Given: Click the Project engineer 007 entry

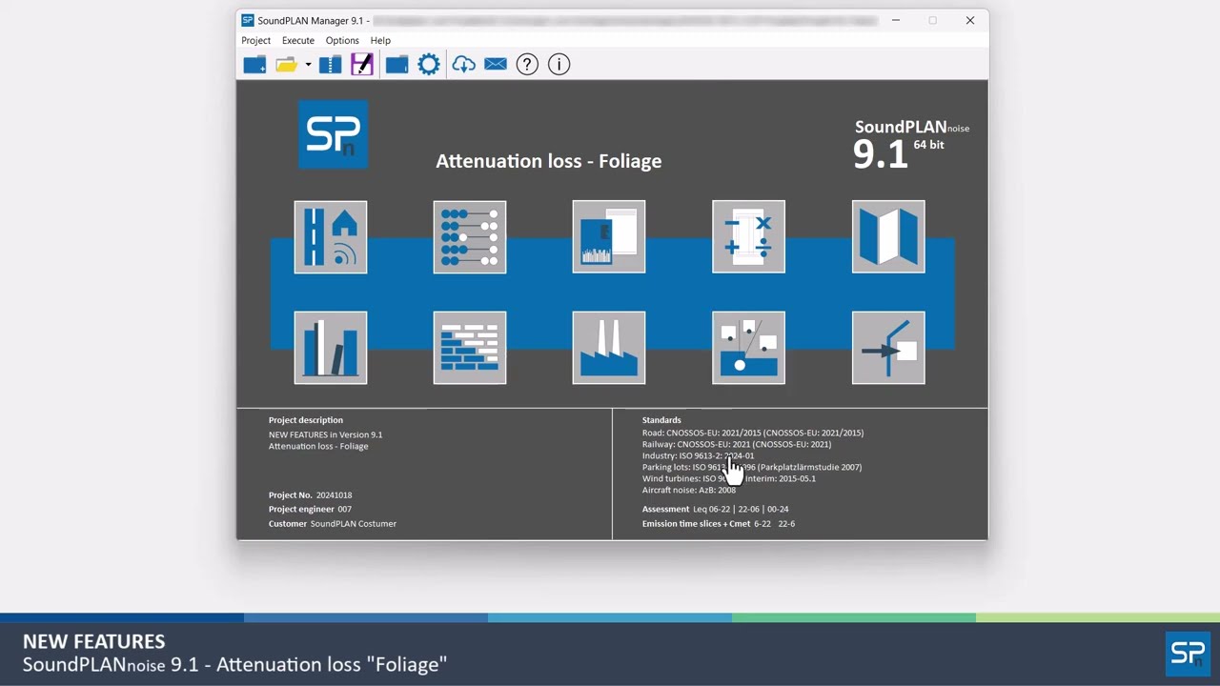Looking at the screenshot, I should point(310,509).
